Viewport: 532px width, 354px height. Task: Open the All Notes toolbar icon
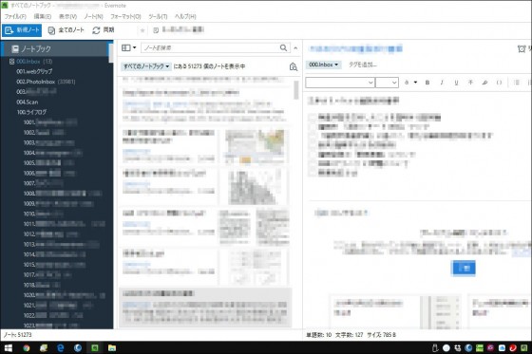click(51, 30)
